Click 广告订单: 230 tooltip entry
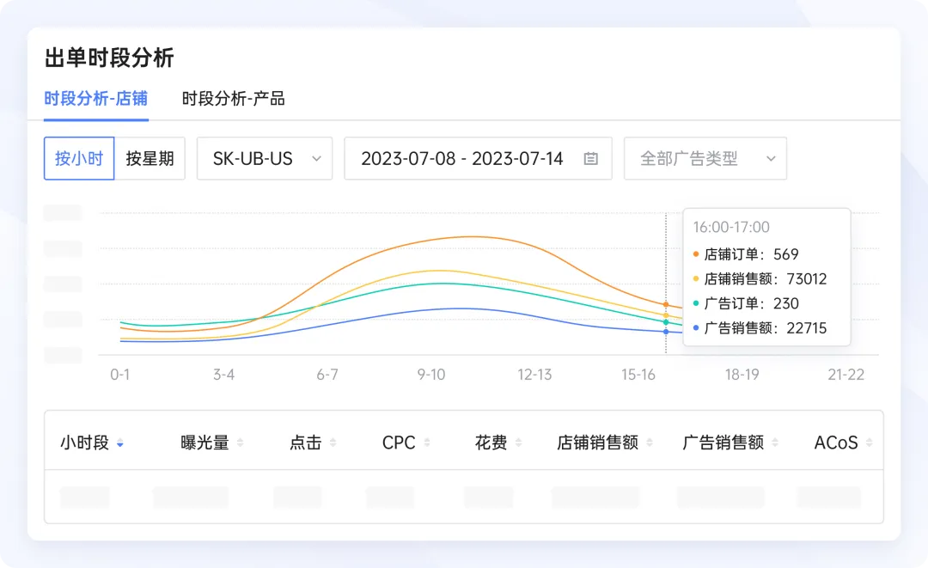The width and height of the screenshot is (928, 568). pos(746,303)
